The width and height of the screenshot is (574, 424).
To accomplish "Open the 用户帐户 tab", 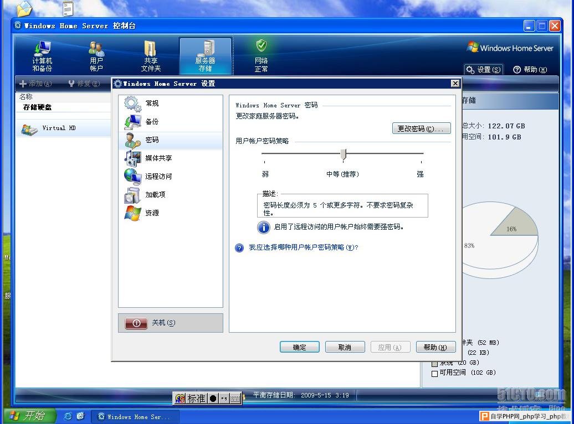I will coord(96,56).
